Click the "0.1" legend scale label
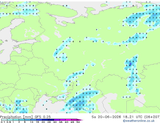Image resolution: width=160 pixels, height=123 pixels. pos(3,122)
